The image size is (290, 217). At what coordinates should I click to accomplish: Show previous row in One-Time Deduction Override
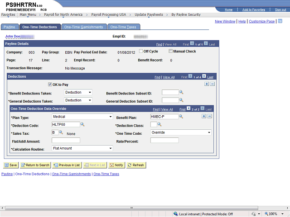[x=188, y=108]
